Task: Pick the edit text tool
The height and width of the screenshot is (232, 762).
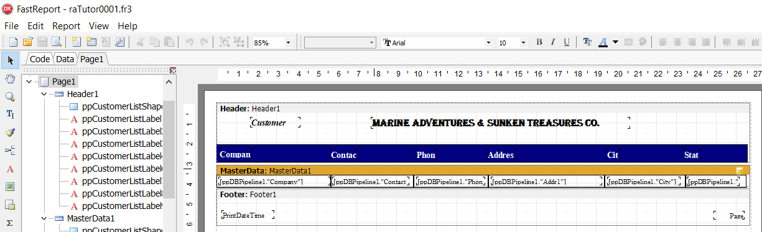Action: click(x=10, y=114)
